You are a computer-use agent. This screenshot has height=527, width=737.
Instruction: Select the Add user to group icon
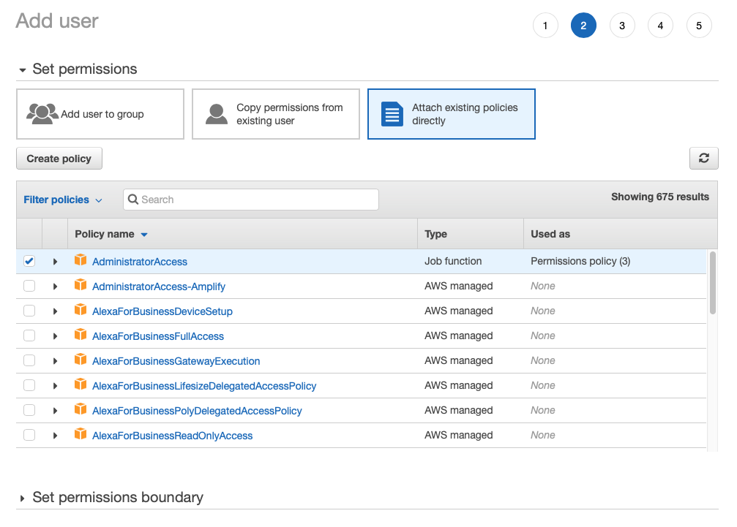[42, 113]
